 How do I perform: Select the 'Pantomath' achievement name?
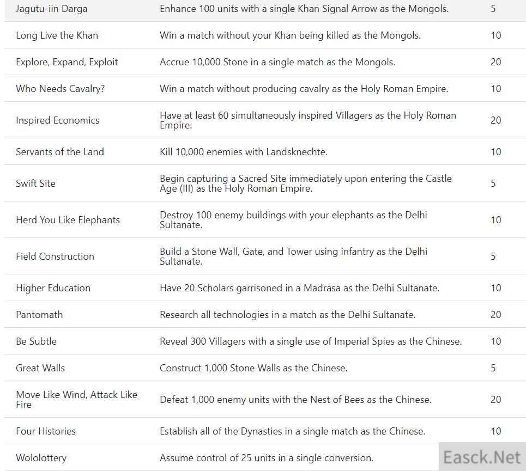tap(39, 315)
